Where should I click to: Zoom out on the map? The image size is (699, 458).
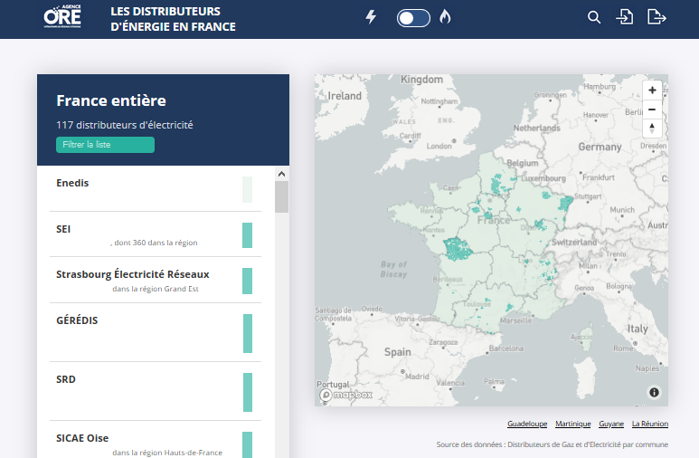pyautogui.click(x=652, y=110)
